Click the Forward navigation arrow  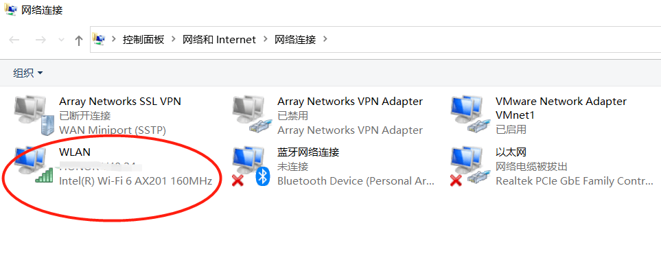(40, 40)
